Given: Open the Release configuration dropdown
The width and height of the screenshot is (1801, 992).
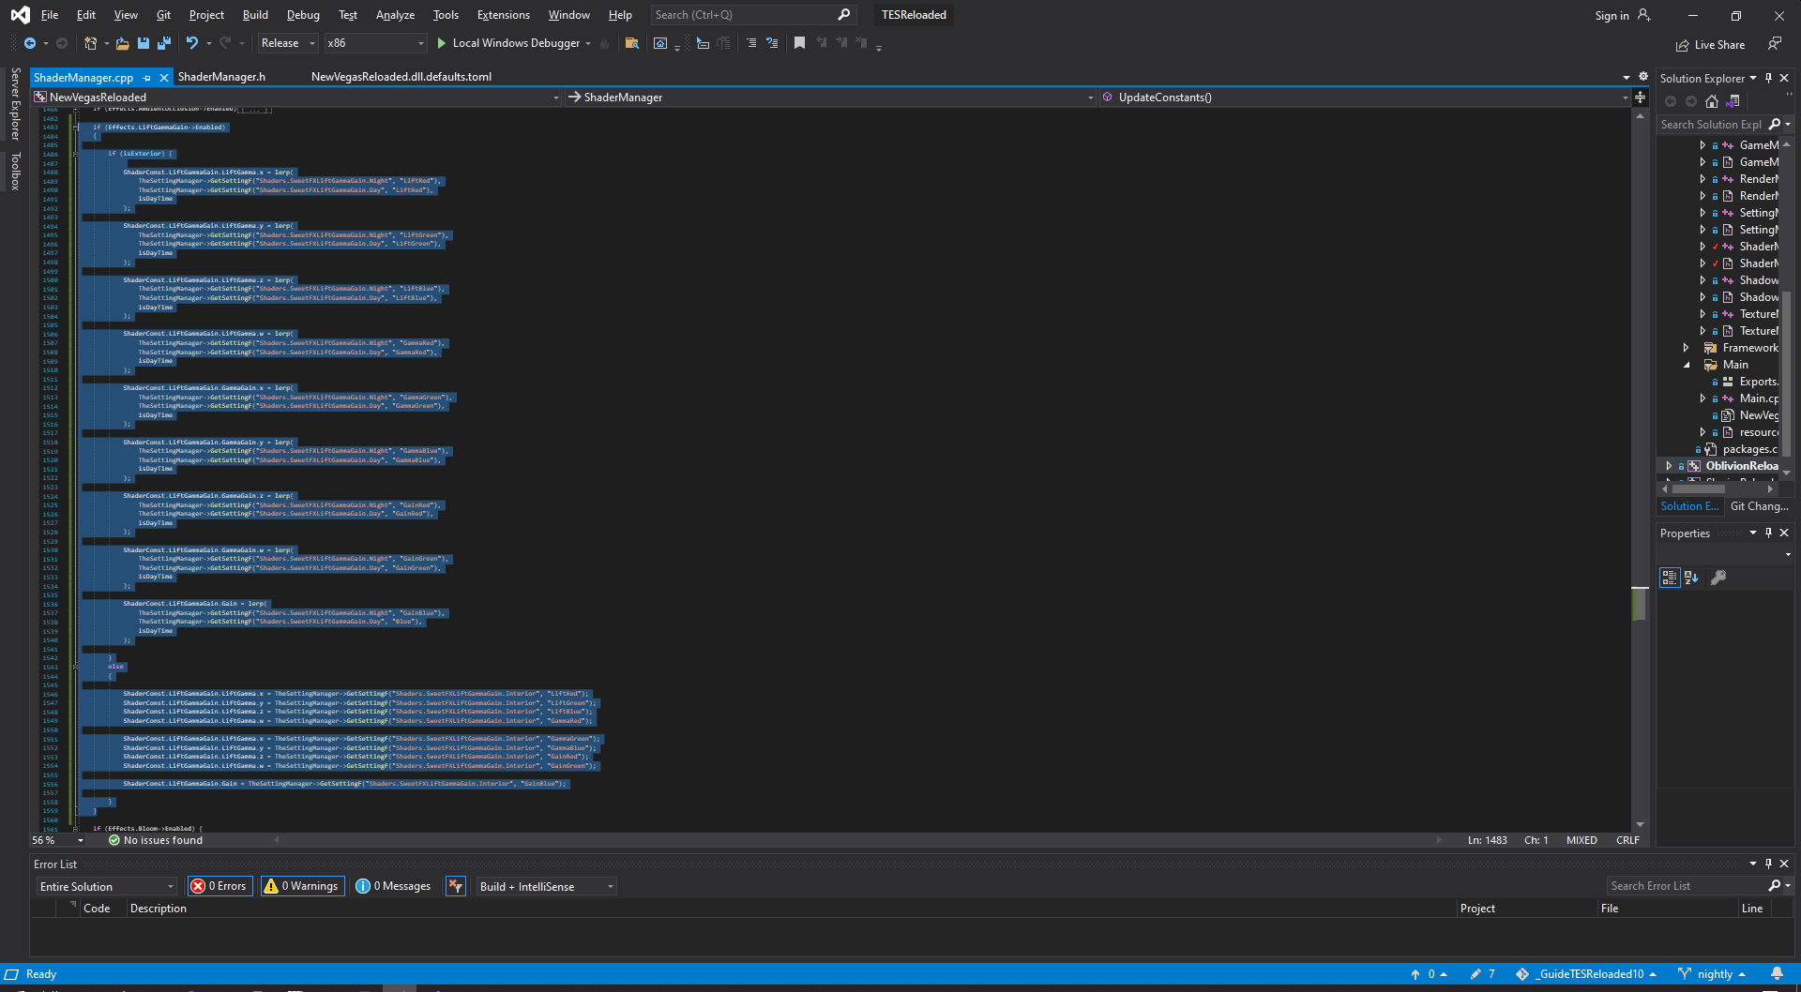Looking at the screenshot, I should tap(288, 43).
